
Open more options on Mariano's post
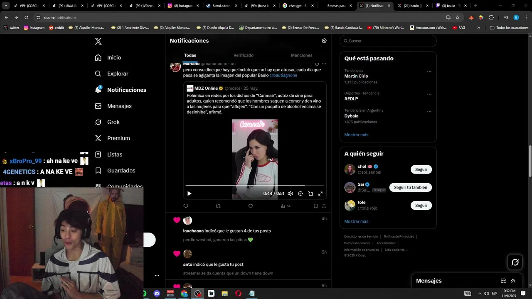click(324, 64)
